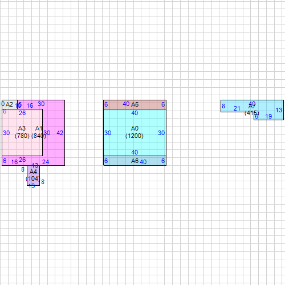Click the 13 label at A4's top edge
This screenshot has height=285, width=285.
(35, 165)
